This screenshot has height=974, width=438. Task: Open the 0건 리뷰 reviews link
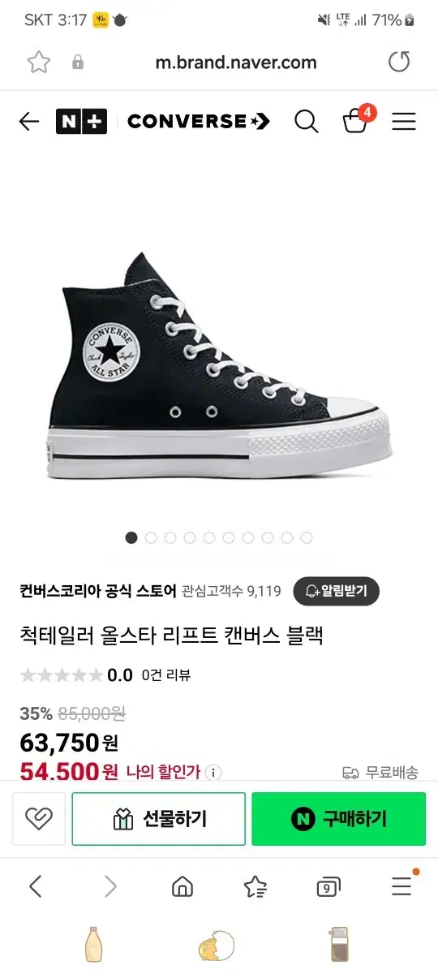coord(166,674)
